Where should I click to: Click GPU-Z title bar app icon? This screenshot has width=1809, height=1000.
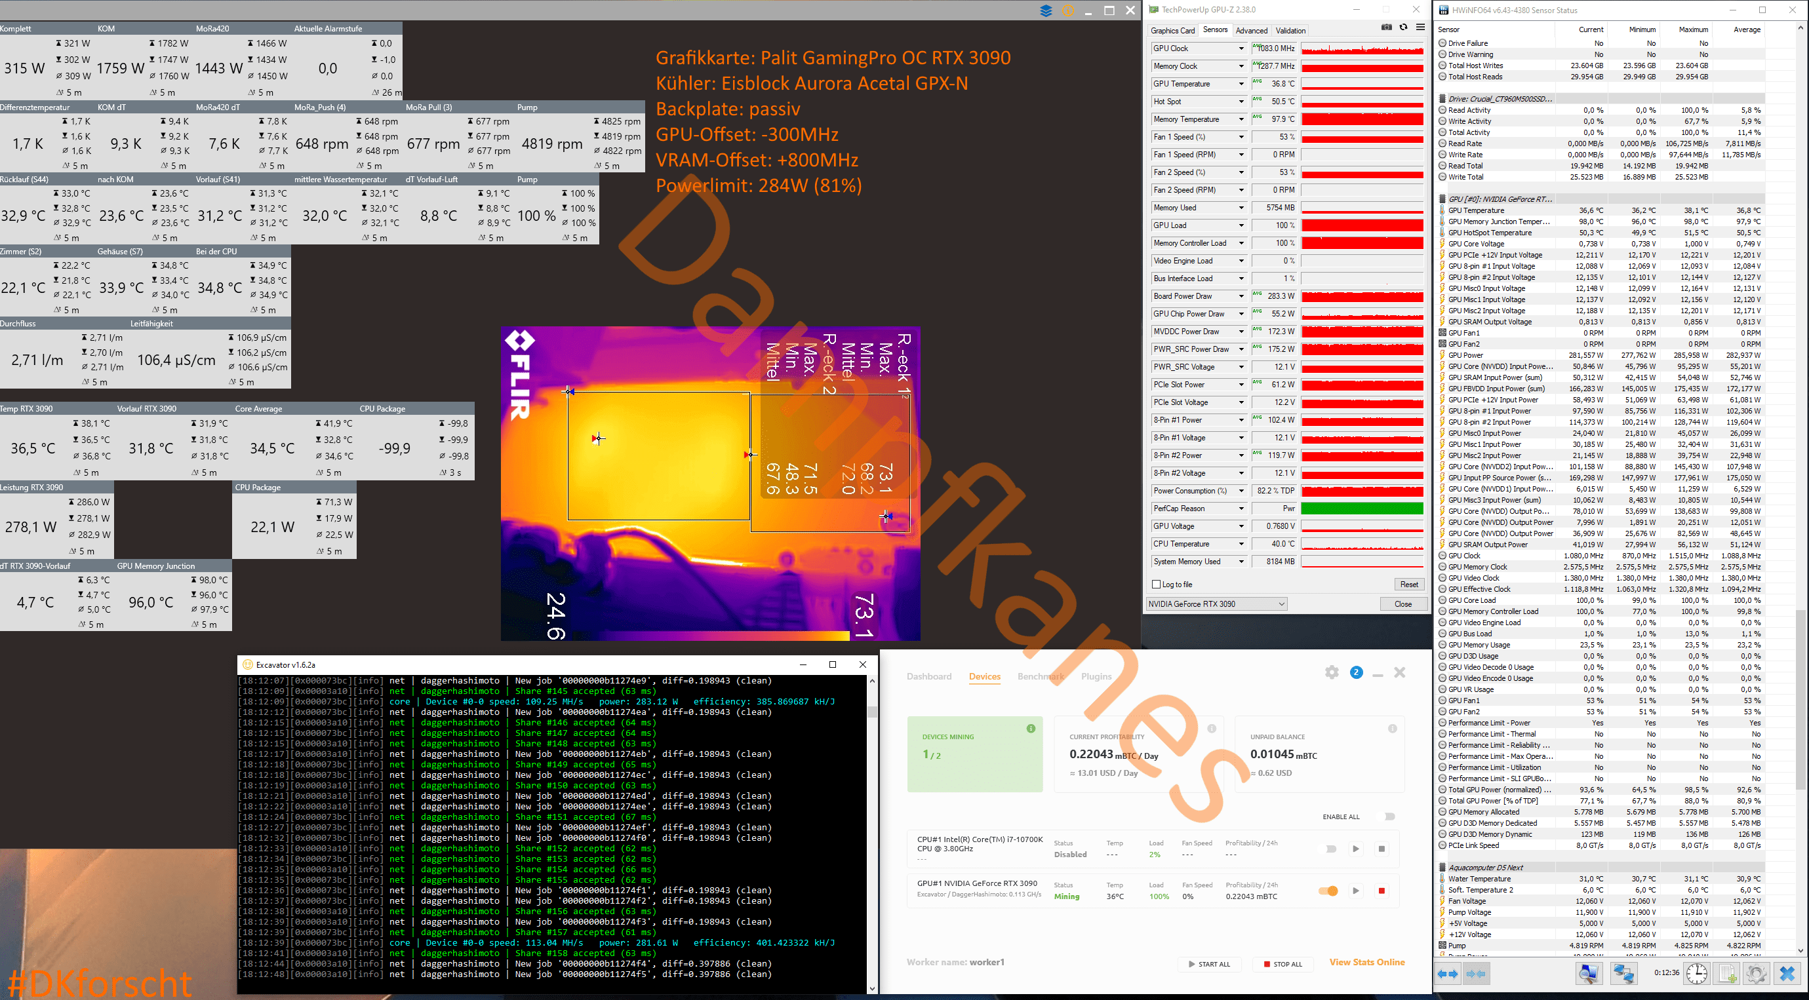[x=1154, y=10]
